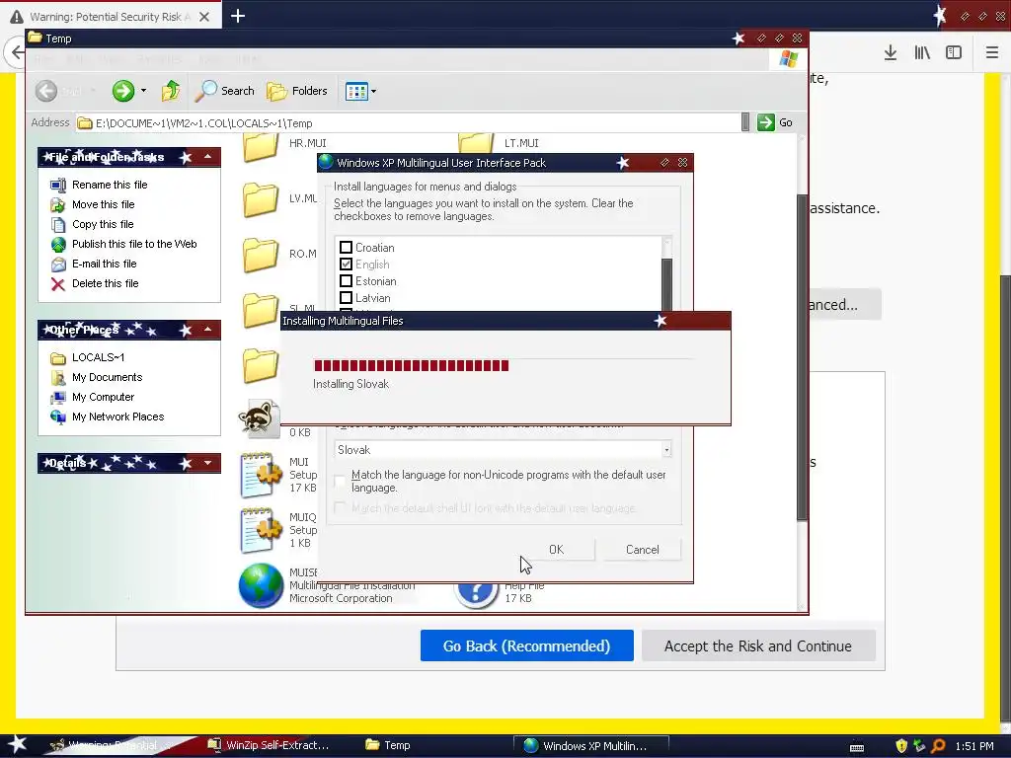Expand the Details panel
Image resolution: width=1011 pixels, height=758 pixels.
(207, 463)
